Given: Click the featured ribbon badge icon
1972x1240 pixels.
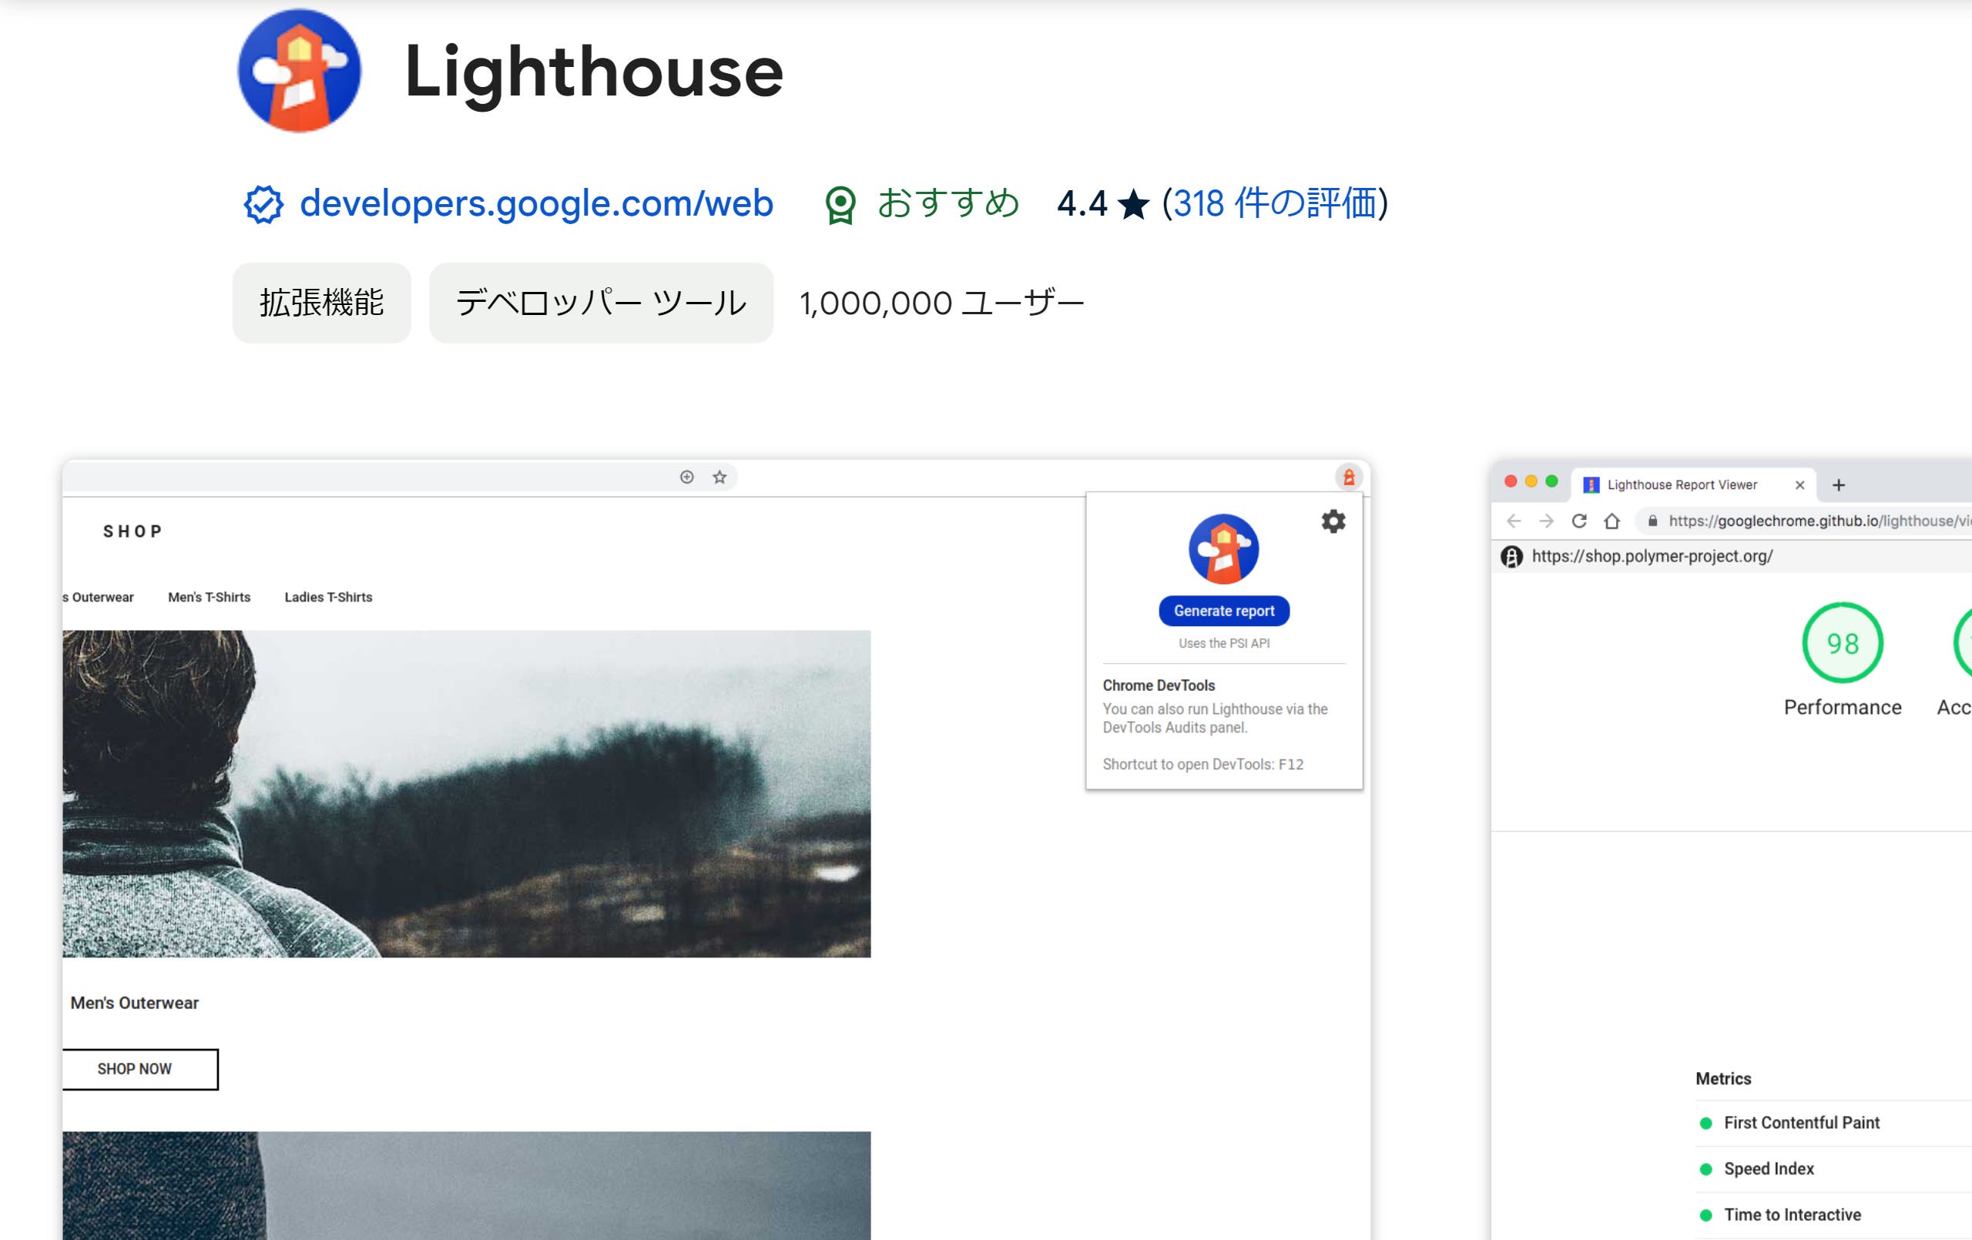Looking at the screenshot, I should pos(840,205).
